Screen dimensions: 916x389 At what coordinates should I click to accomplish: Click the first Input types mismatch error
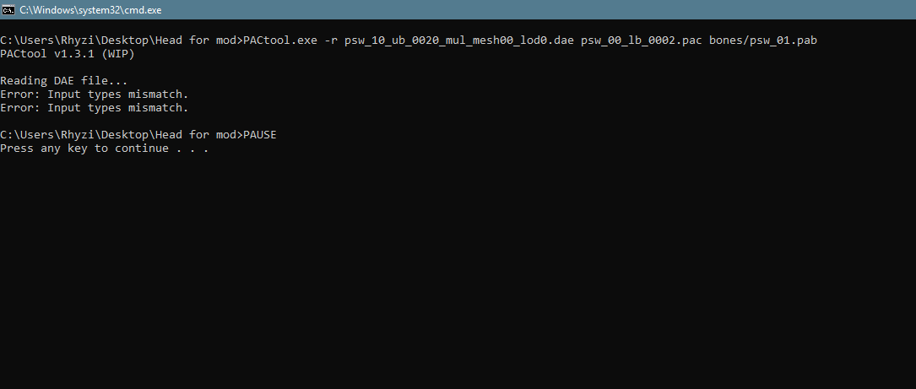point(94,95)
